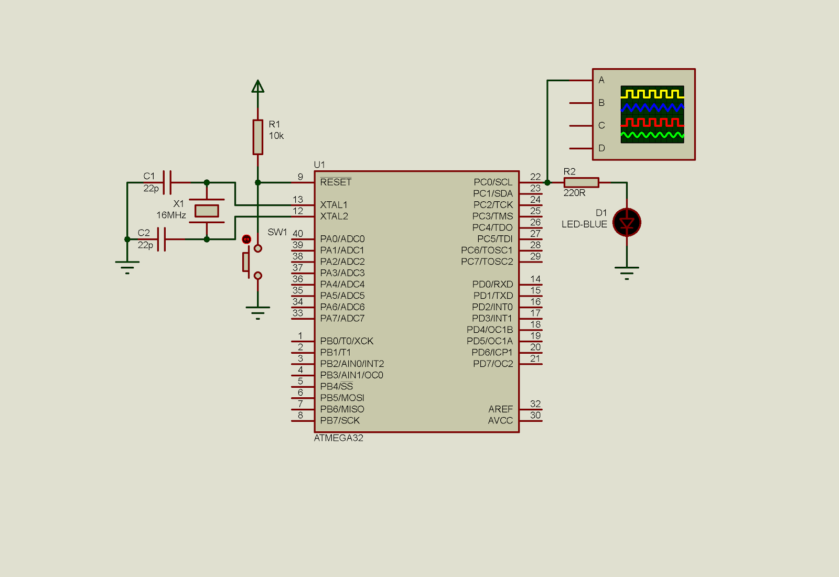The height and width of the screenshot is (577, 839).
Task: Select the 10k value label of R1
Action: 276,136
